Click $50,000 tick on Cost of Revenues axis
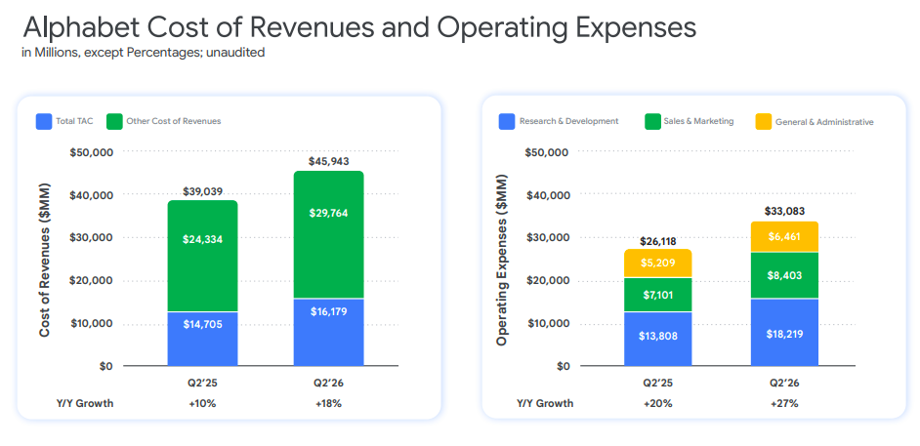This screenshot has height=446, width=920. pyautogui.click(x=91, y=151)
